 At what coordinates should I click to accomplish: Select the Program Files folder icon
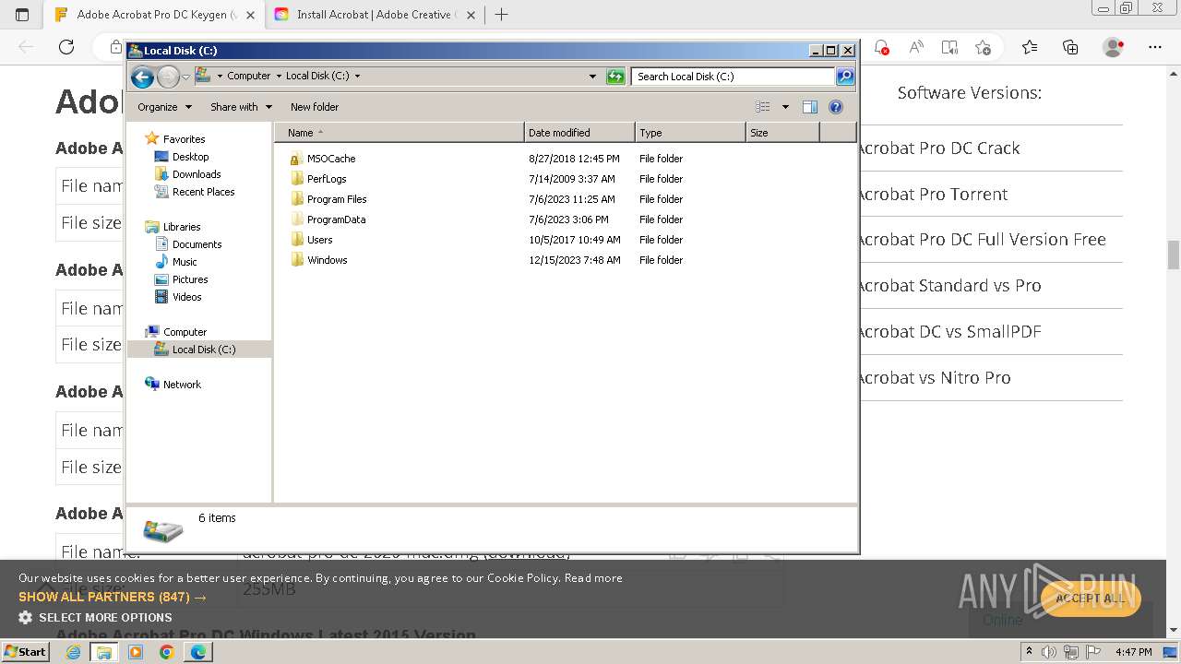pos(296,199)
